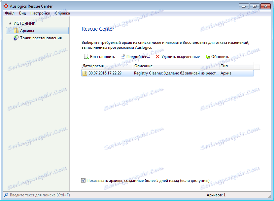Select Точки восстановления in the sidebar
Viewport: 274px width, 201px height.
(41, 38)
